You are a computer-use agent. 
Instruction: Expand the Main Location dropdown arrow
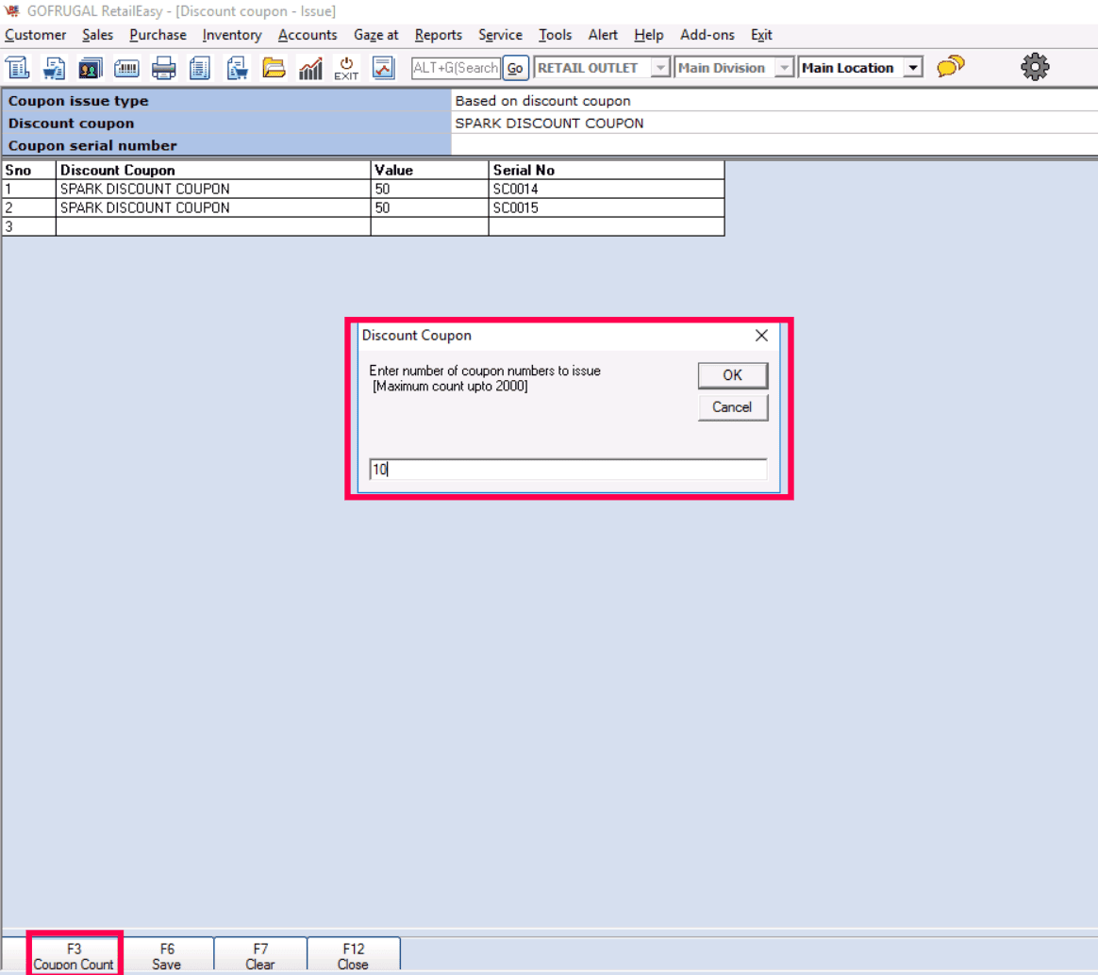pyautogui.click(x=913, y=68)
